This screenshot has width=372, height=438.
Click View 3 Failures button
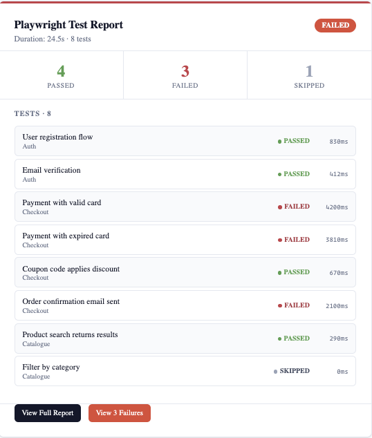120,413
